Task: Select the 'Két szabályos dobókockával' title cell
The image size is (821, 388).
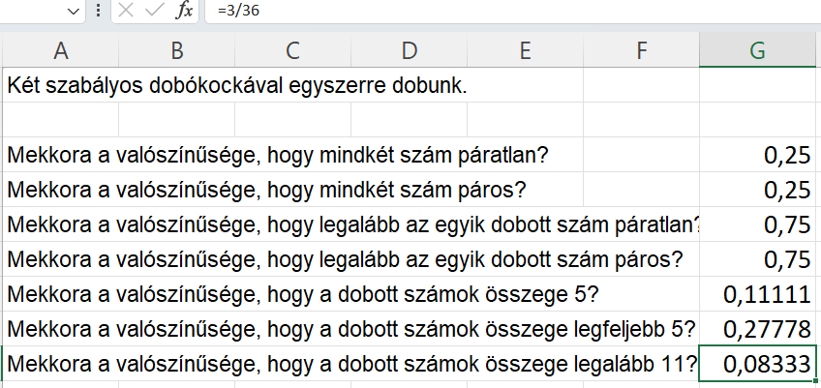Action: [x=292, y=85]
